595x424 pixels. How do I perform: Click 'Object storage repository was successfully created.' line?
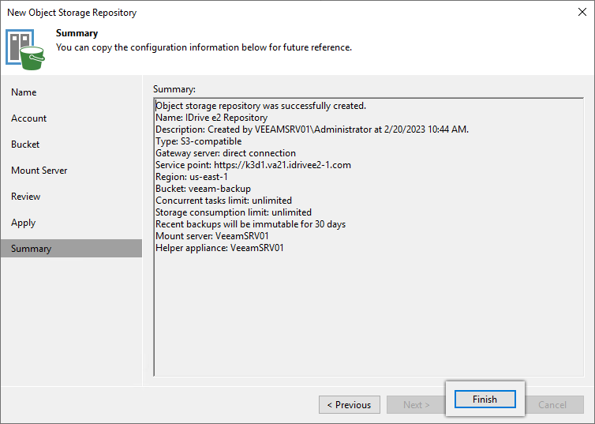pyautogui.click(x=260, y=106)
